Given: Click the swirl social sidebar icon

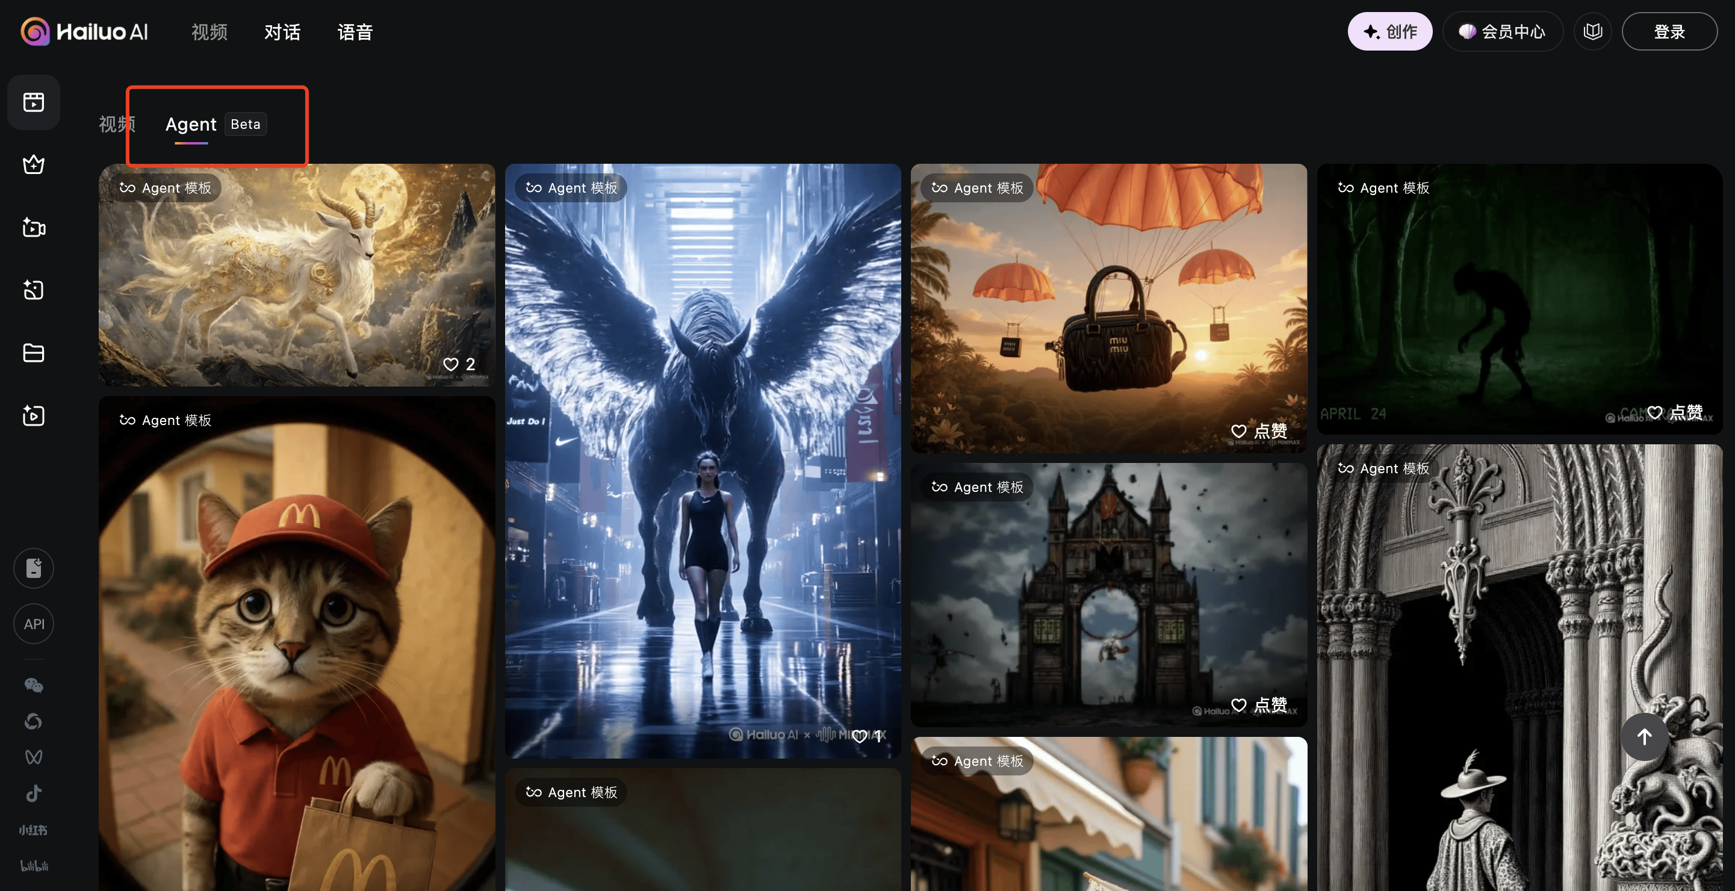Looking at the screenshot, I should pos(34,721).
